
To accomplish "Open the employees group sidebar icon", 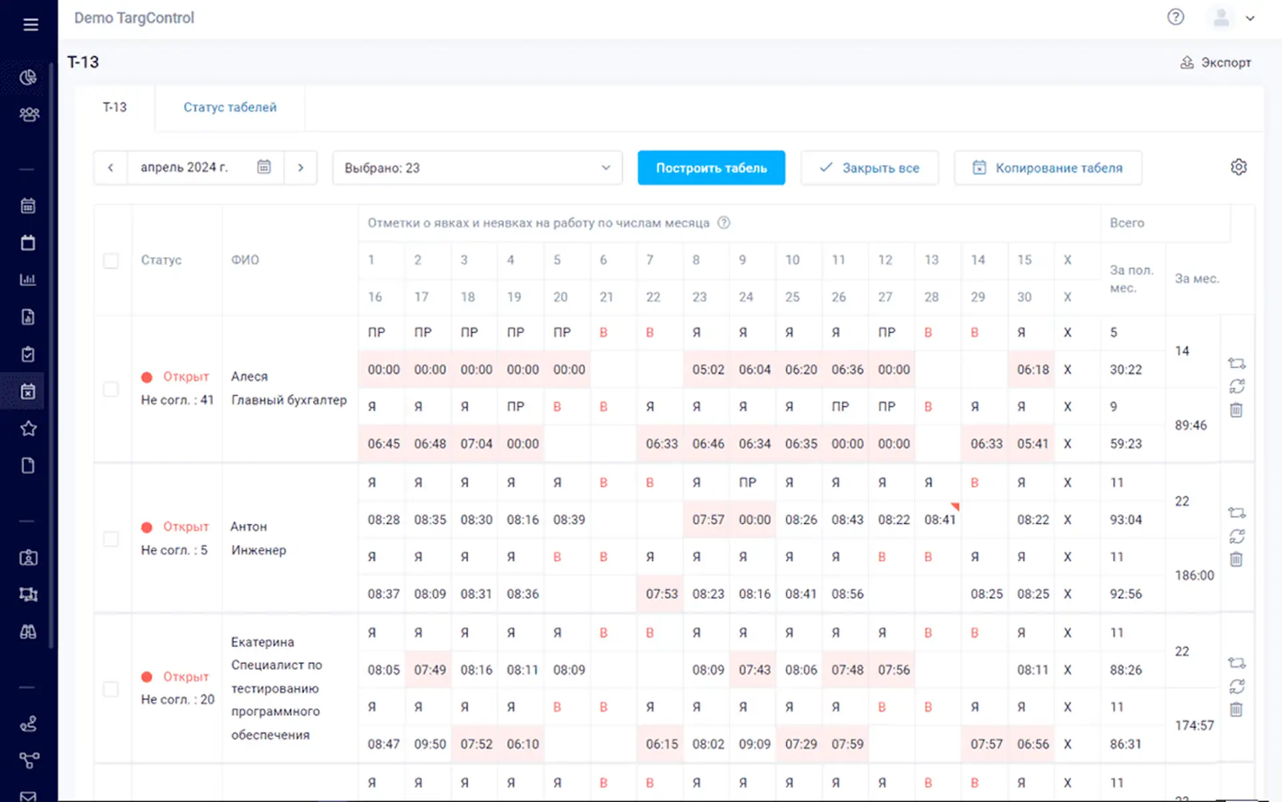I will 29,115.
